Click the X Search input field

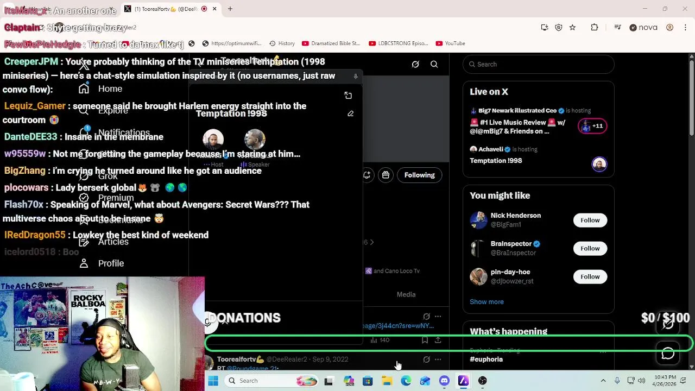(x=539, y=64)
